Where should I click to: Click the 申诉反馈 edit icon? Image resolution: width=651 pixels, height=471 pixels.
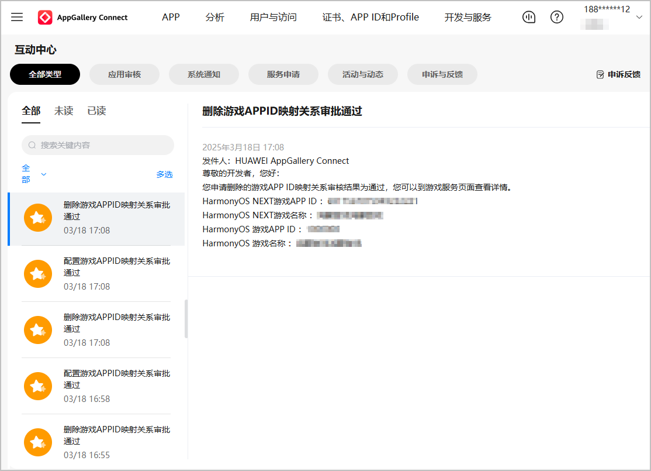point(600,74)
